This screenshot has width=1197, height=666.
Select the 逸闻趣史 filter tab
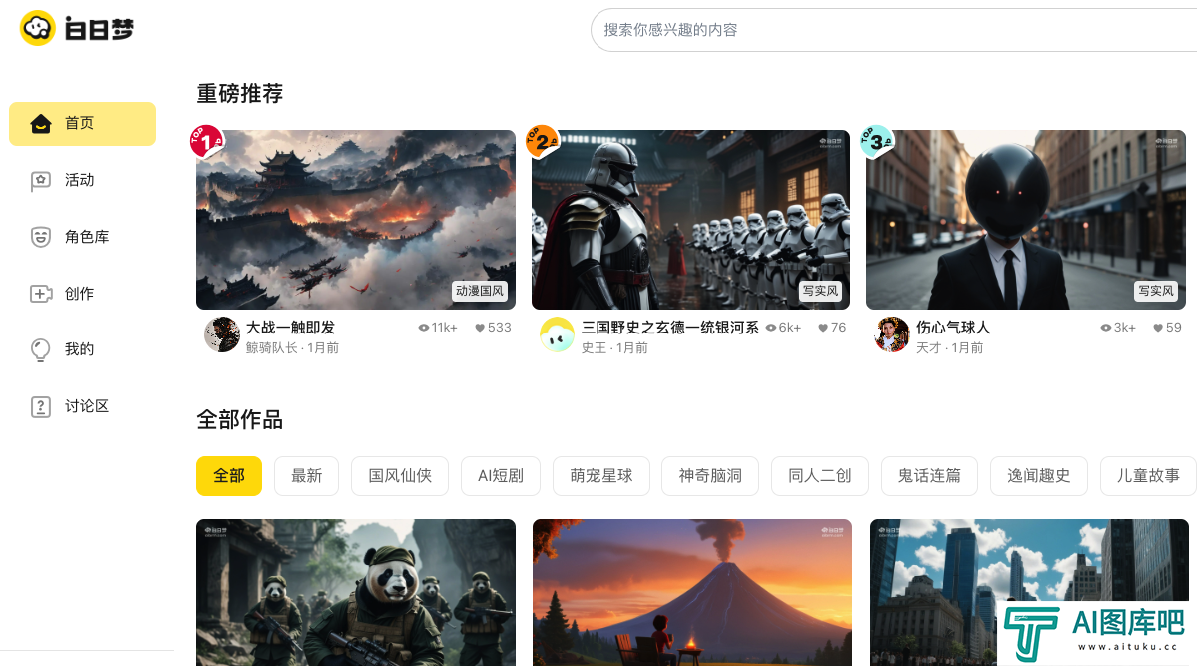(x=1038, y=476)
